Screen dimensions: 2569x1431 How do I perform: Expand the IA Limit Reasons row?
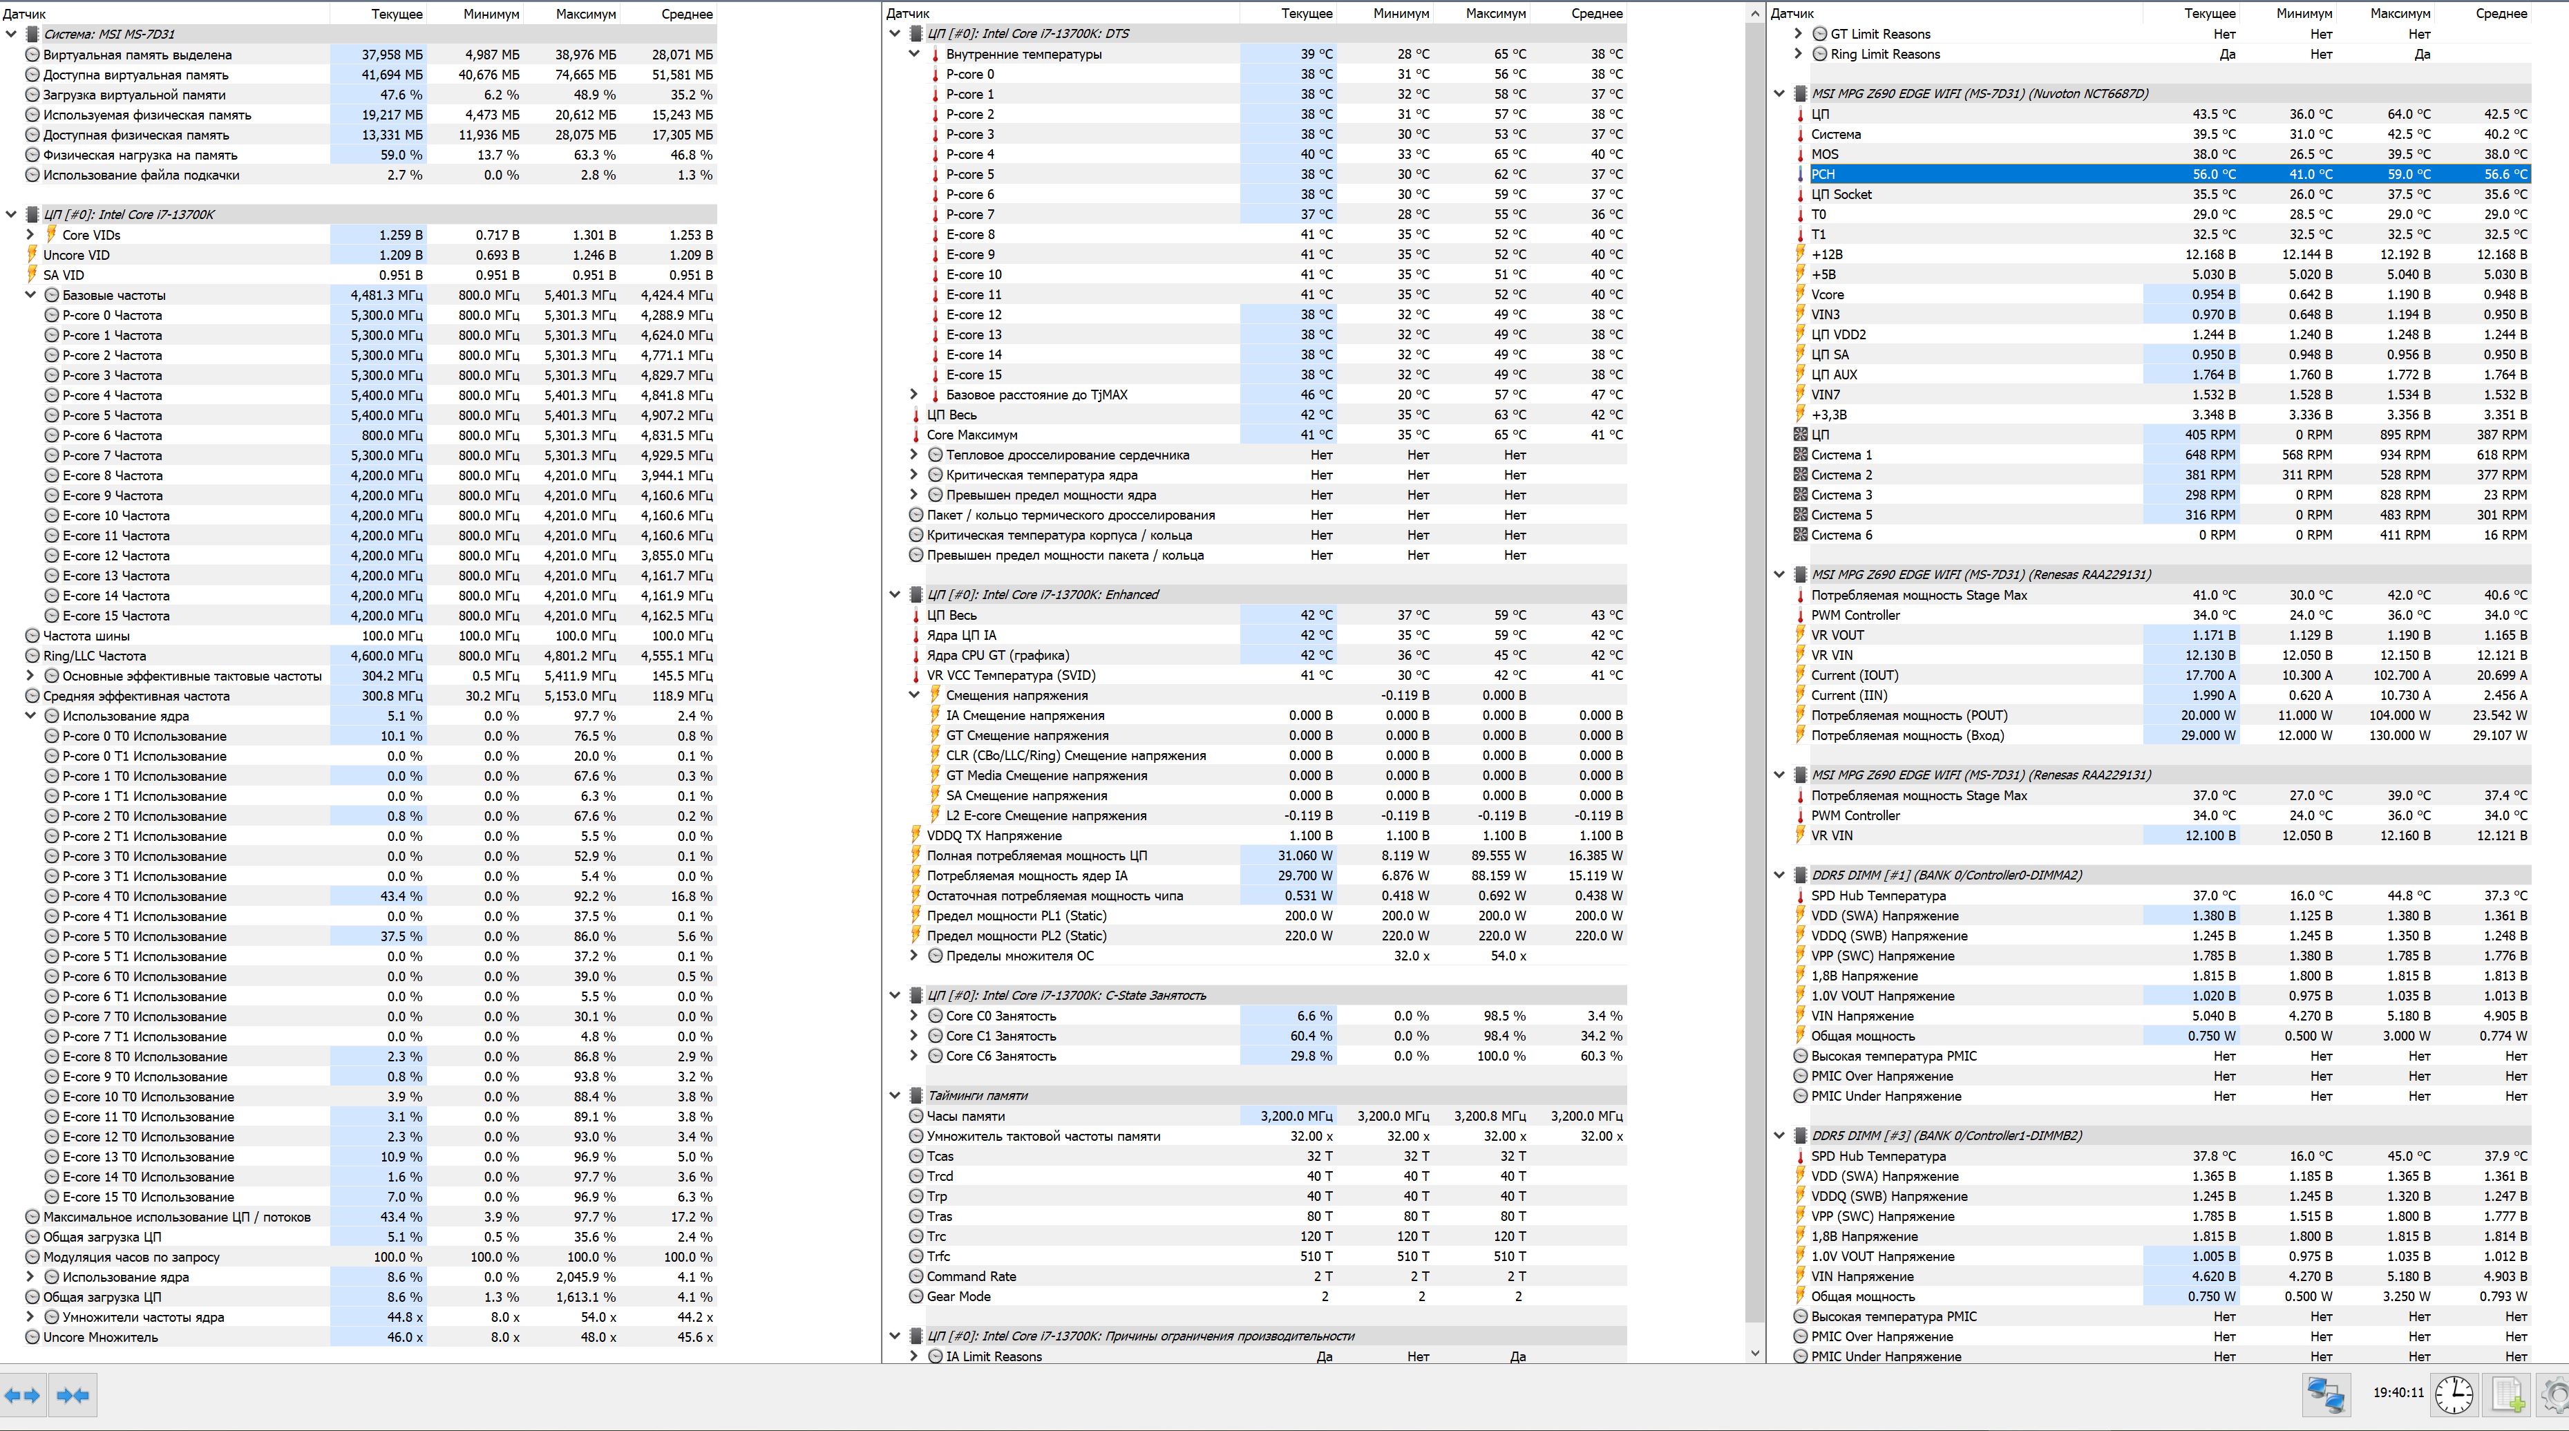(913, 1356)
